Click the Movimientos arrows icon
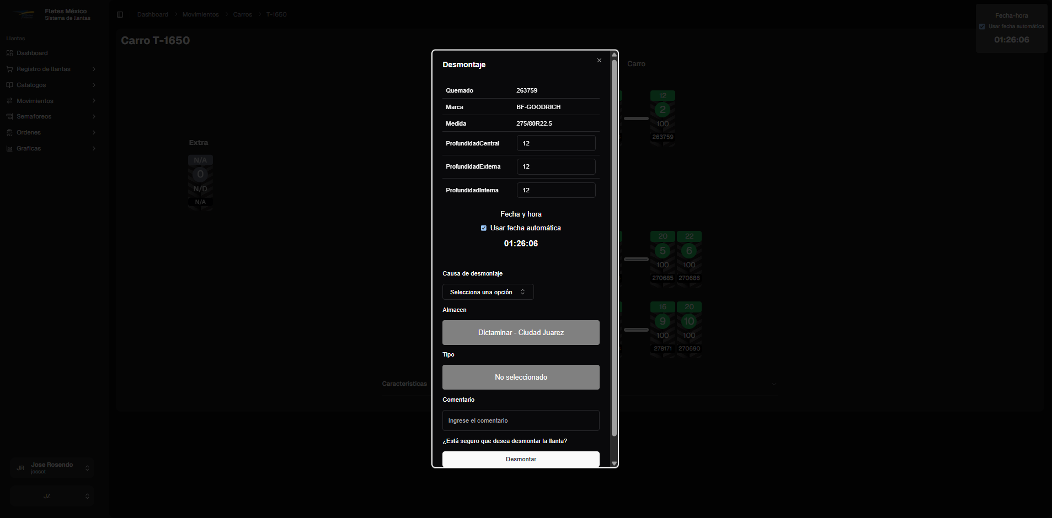 [9, 101]
